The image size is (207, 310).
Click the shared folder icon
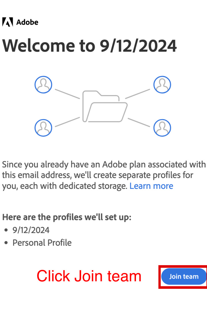(x=105, y=106)
